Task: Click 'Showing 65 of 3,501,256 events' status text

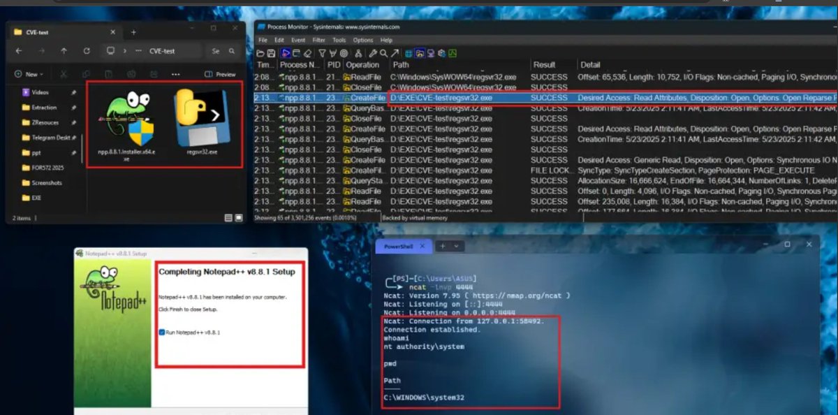Action: click(307, 217)
